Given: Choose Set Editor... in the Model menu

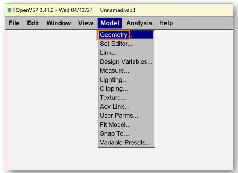Looking at the screenshot, I should pos(116,44).
